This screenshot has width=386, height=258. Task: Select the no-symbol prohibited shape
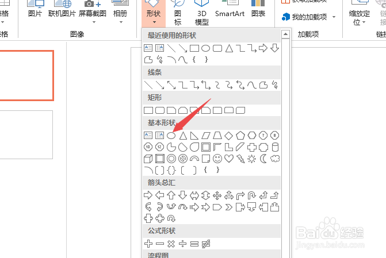point(183,159)
